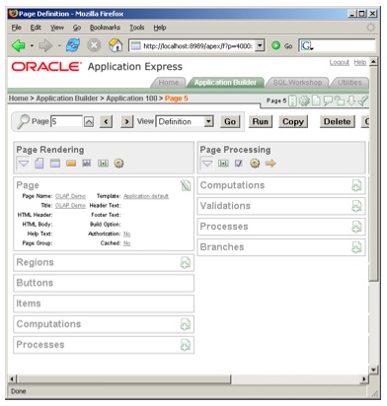Switch to the Utilities tab
387x406 pixels.
(x=349, y=83)
